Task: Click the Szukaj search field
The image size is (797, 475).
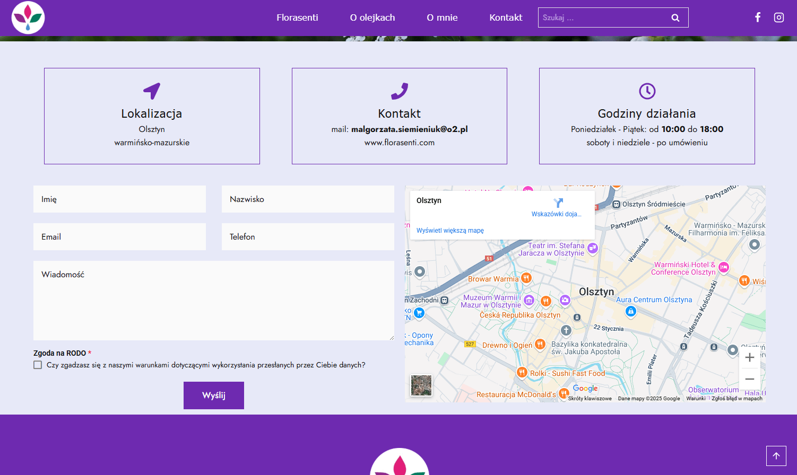Action: [602, 17]
